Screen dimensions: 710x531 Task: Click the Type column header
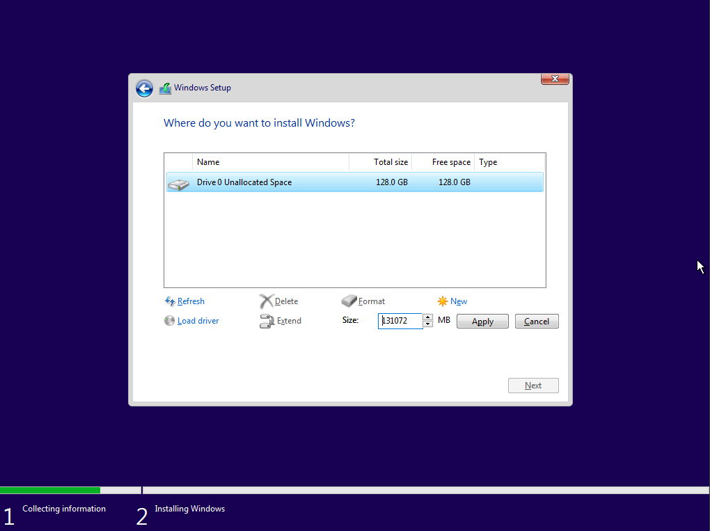pos(508,162)
